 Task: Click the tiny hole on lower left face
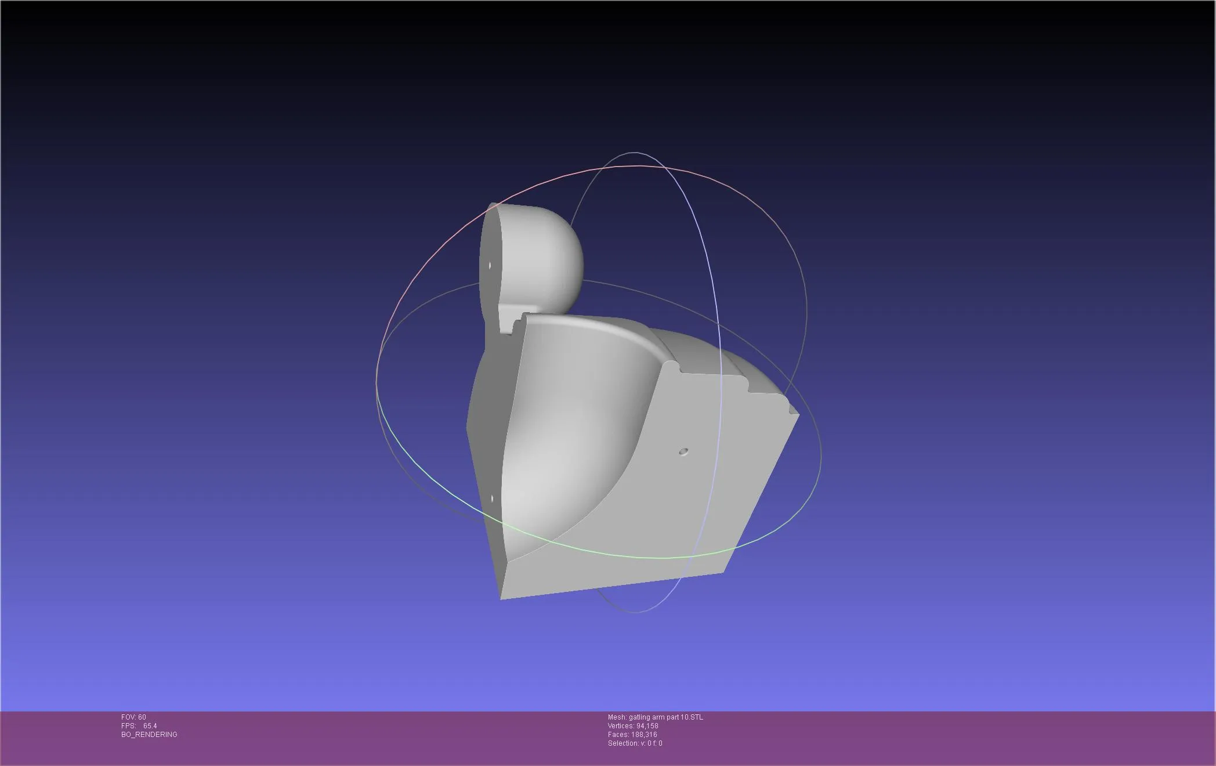pyautogui.click(x=492, y=498)
